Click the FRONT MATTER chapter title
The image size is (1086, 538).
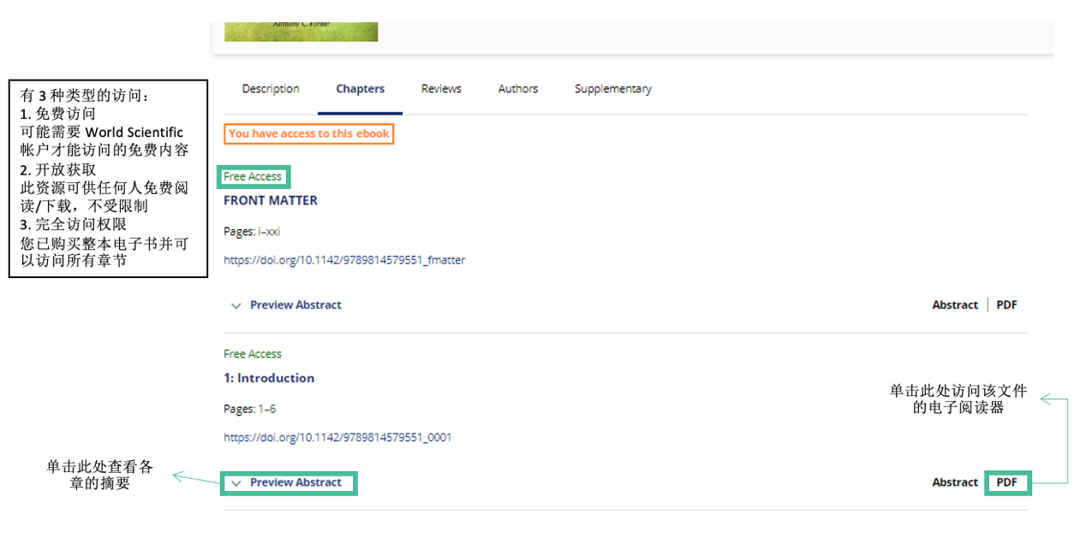[x=271, y=200]
